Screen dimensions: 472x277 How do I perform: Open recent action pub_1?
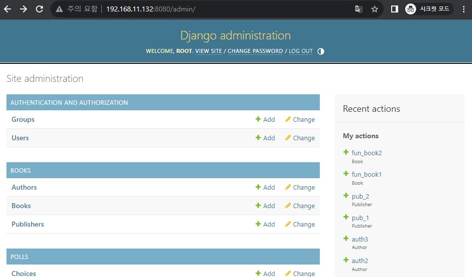pyautogui.click(x=360, y=218)
